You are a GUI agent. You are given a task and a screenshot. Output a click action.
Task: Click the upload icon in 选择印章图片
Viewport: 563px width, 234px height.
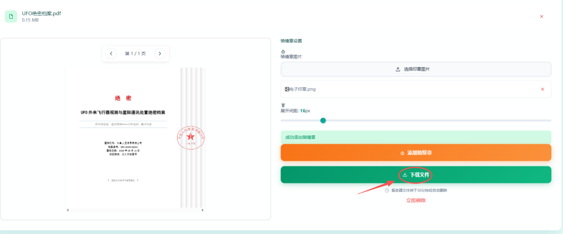(x=398, y=69)
